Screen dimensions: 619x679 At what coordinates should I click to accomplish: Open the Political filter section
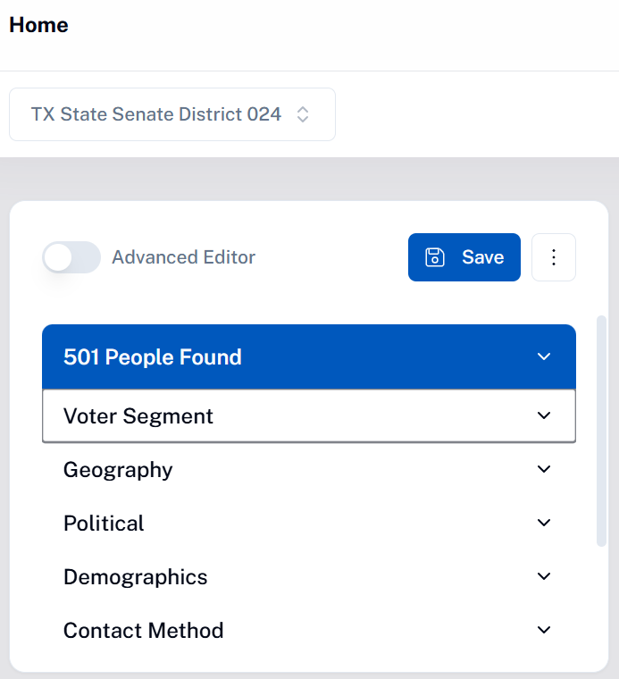coord(309,523)
